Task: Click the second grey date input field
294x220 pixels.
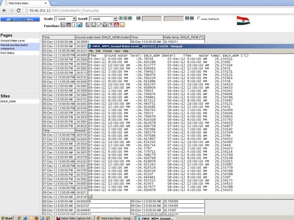Action: coord(174,18)
